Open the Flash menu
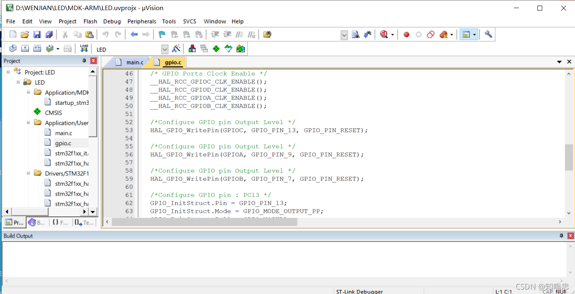The image size is (575, 294). 90,21
